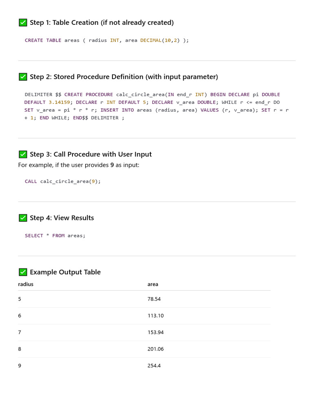Click the area column header
This screenshot has height=417, width=313.
pos(153,284)
